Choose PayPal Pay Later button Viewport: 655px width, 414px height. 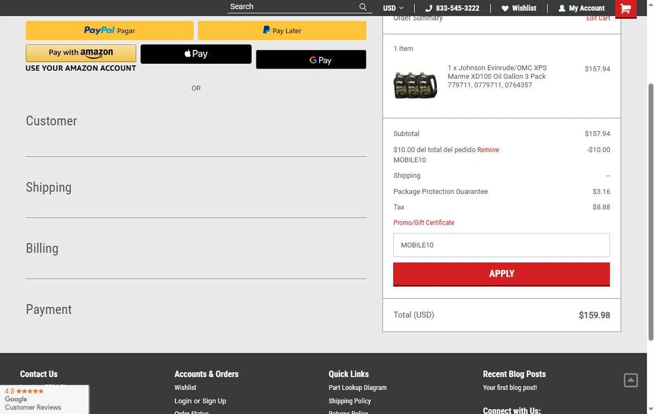[x=282, y=31]
